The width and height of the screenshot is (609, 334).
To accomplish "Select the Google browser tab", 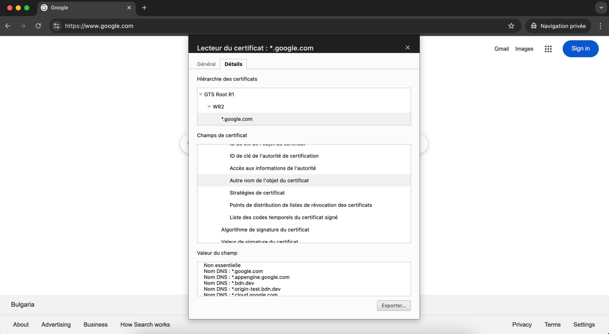I will (x=87, y=8).
